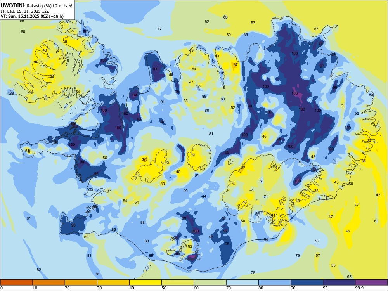This screenshot has width=388, height=291.
Task: Click the legend label '20'
Action: pos(67,288)
